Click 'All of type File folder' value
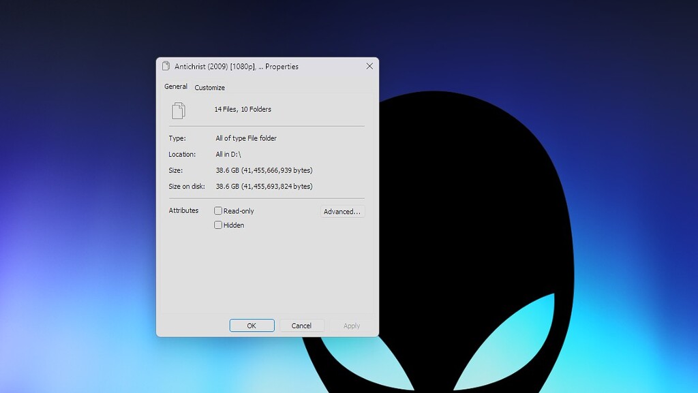This screenshot has height=393, width=698. point(246,138)
